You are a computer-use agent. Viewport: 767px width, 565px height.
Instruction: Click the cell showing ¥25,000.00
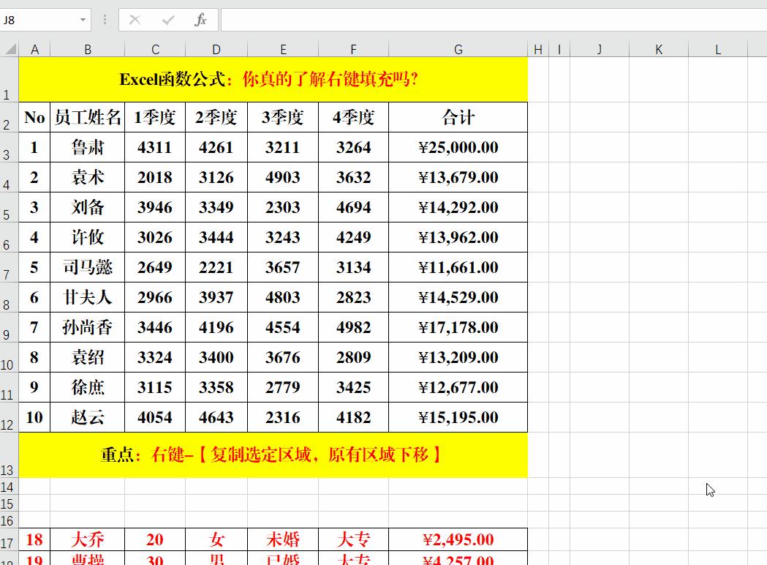click(458, 147)
